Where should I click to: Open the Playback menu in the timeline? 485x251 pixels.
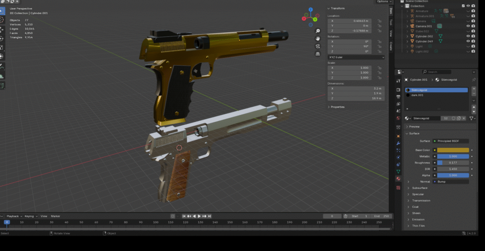[12, 216]
